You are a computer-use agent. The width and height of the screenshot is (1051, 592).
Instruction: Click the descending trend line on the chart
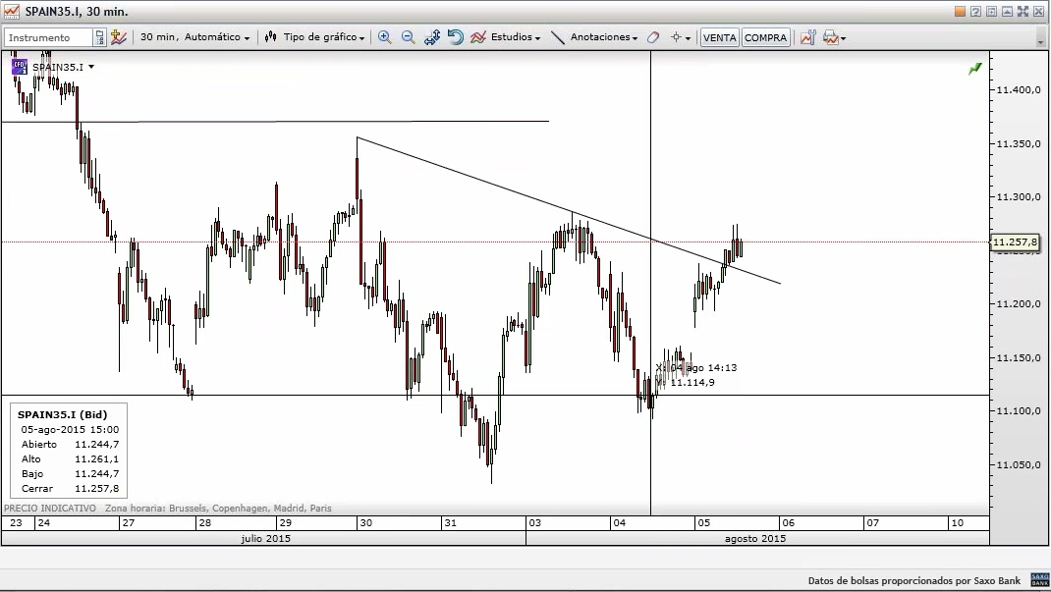pos(569,210)
